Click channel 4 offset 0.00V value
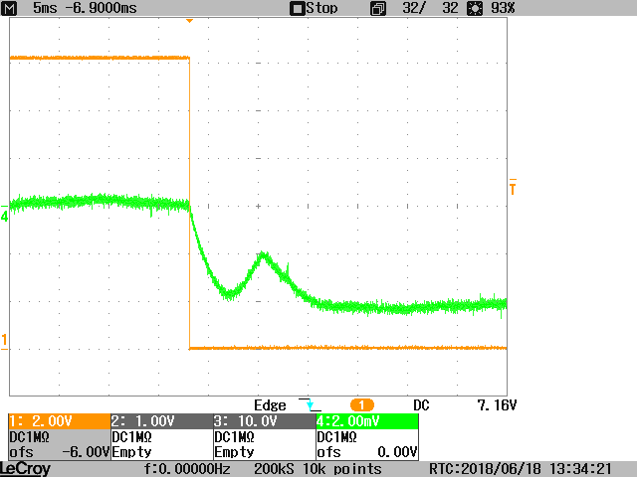 [x=397, y=452]
